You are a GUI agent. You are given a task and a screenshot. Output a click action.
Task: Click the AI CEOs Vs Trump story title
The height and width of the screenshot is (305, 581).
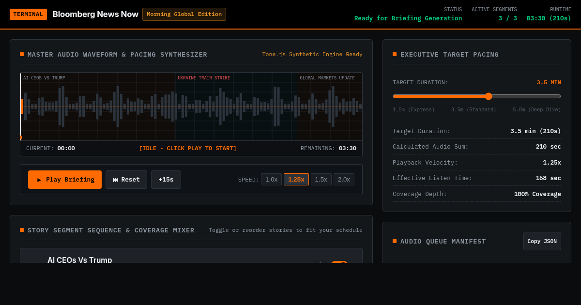(x=79, y=259)
